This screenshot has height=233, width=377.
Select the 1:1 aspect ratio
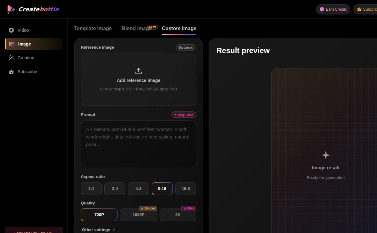(x=91, y=189)
